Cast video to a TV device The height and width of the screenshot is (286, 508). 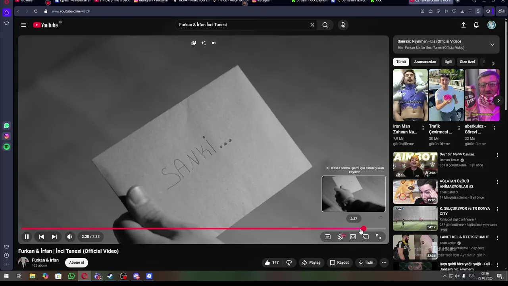[366, 237]
